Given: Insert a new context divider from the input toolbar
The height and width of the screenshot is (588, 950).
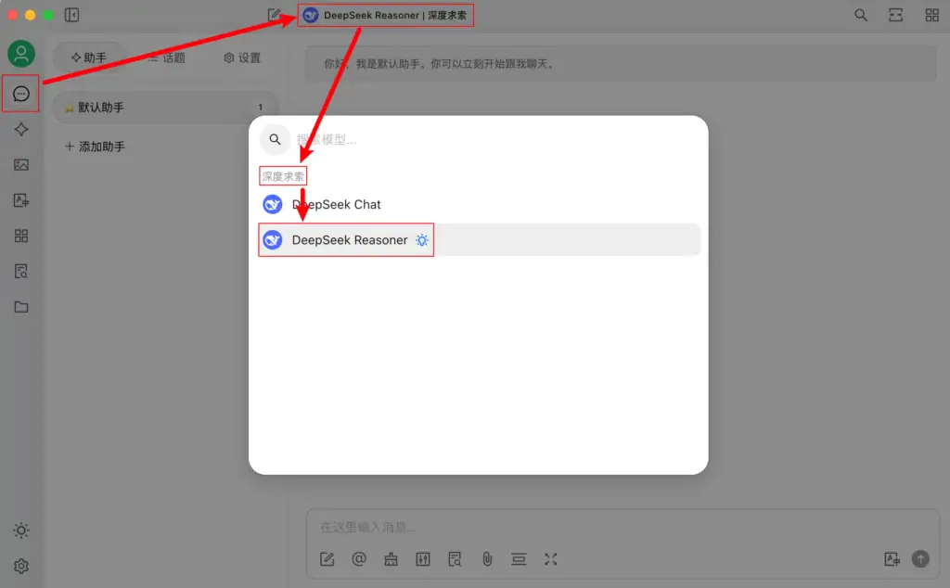Looking at the screenshot, I should tap(518, 558).
